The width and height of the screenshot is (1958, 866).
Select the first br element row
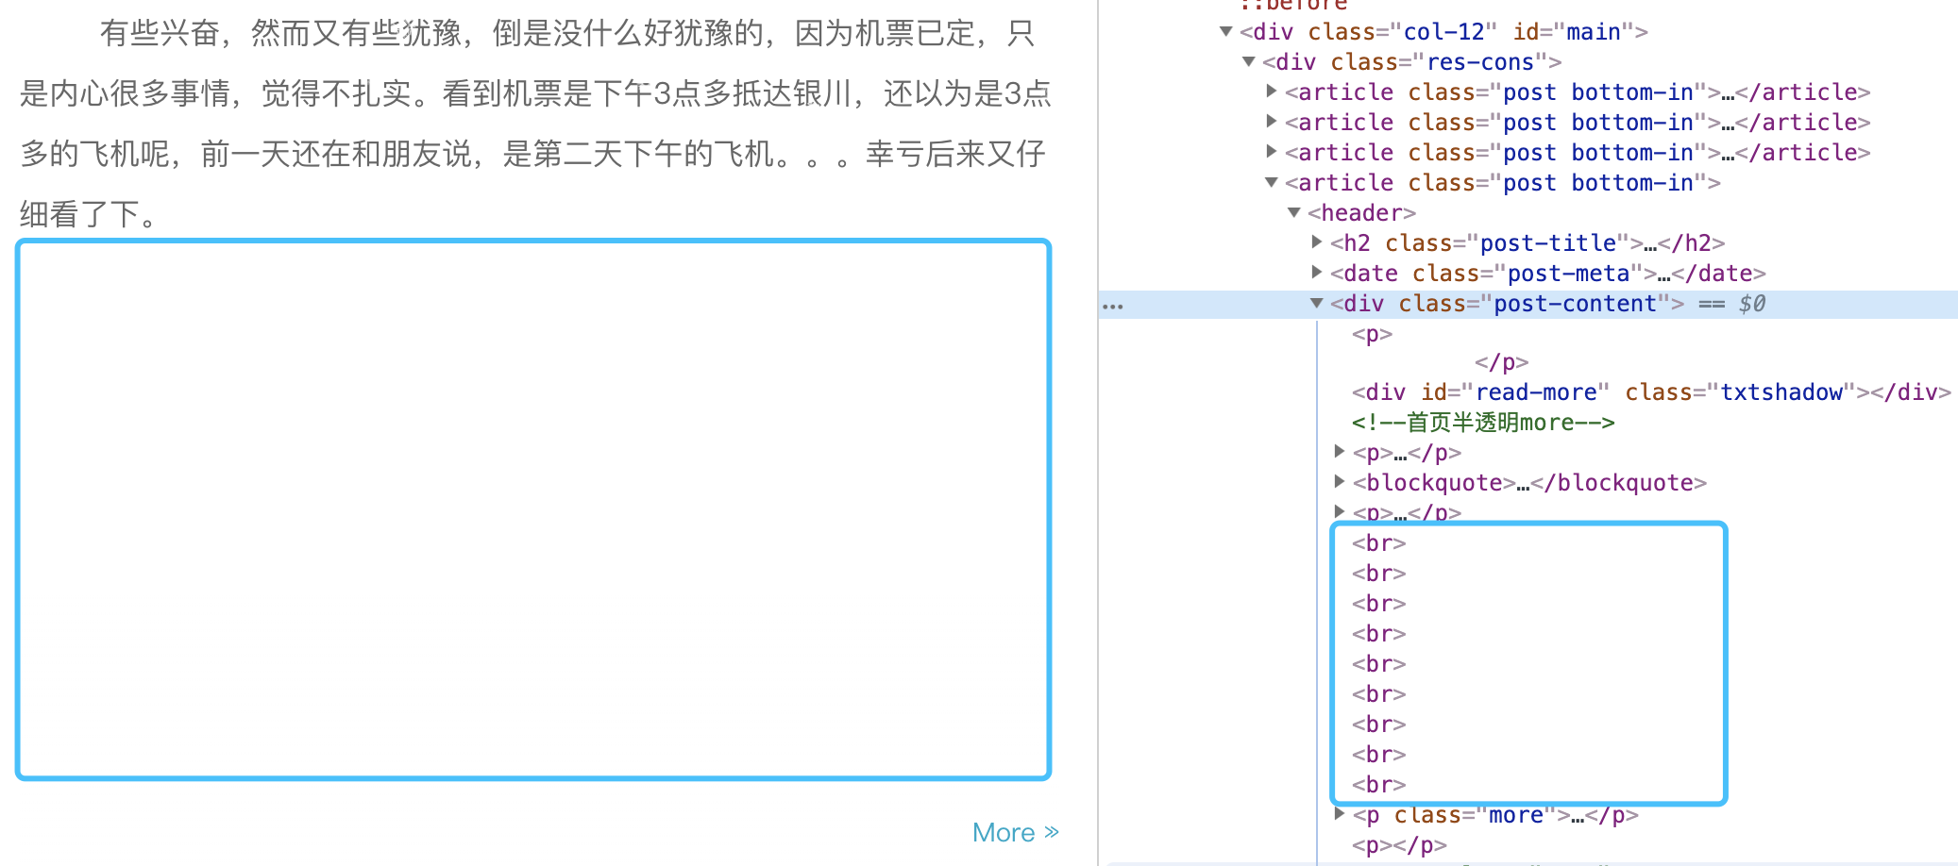1379,543
